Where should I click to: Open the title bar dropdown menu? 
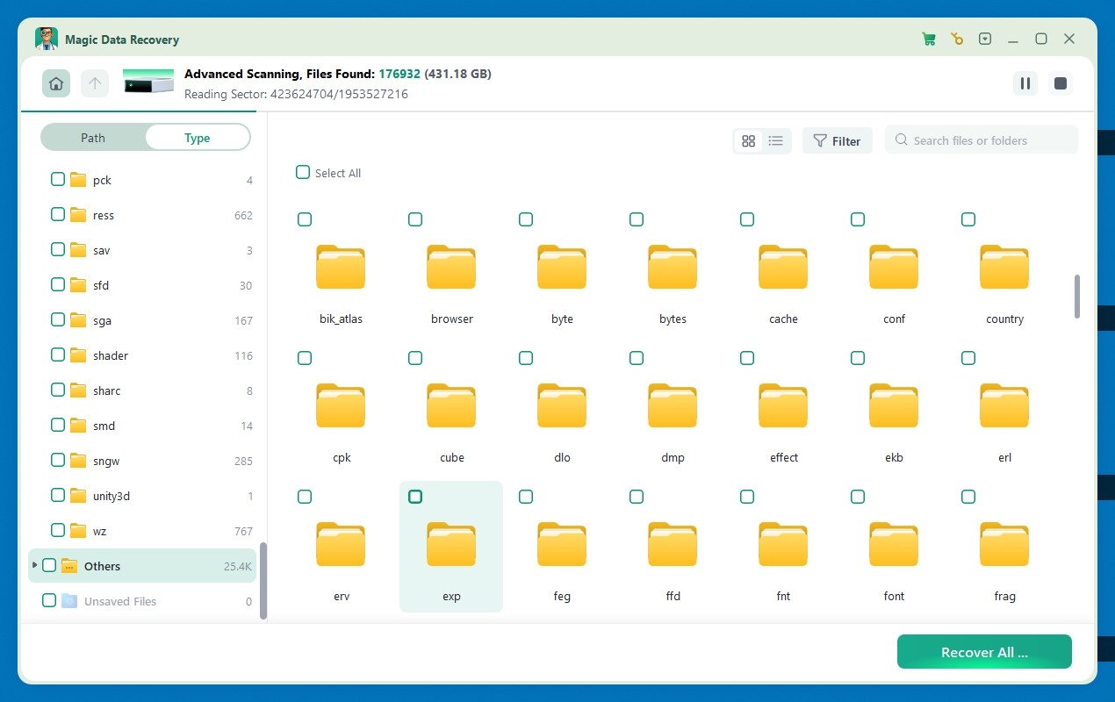click(985, 39)
